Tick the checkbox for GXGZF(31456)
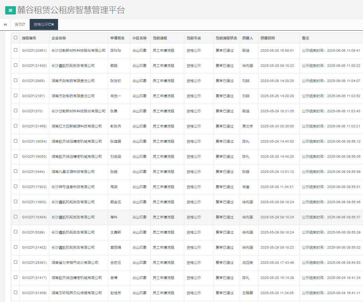 coord(16,126)
